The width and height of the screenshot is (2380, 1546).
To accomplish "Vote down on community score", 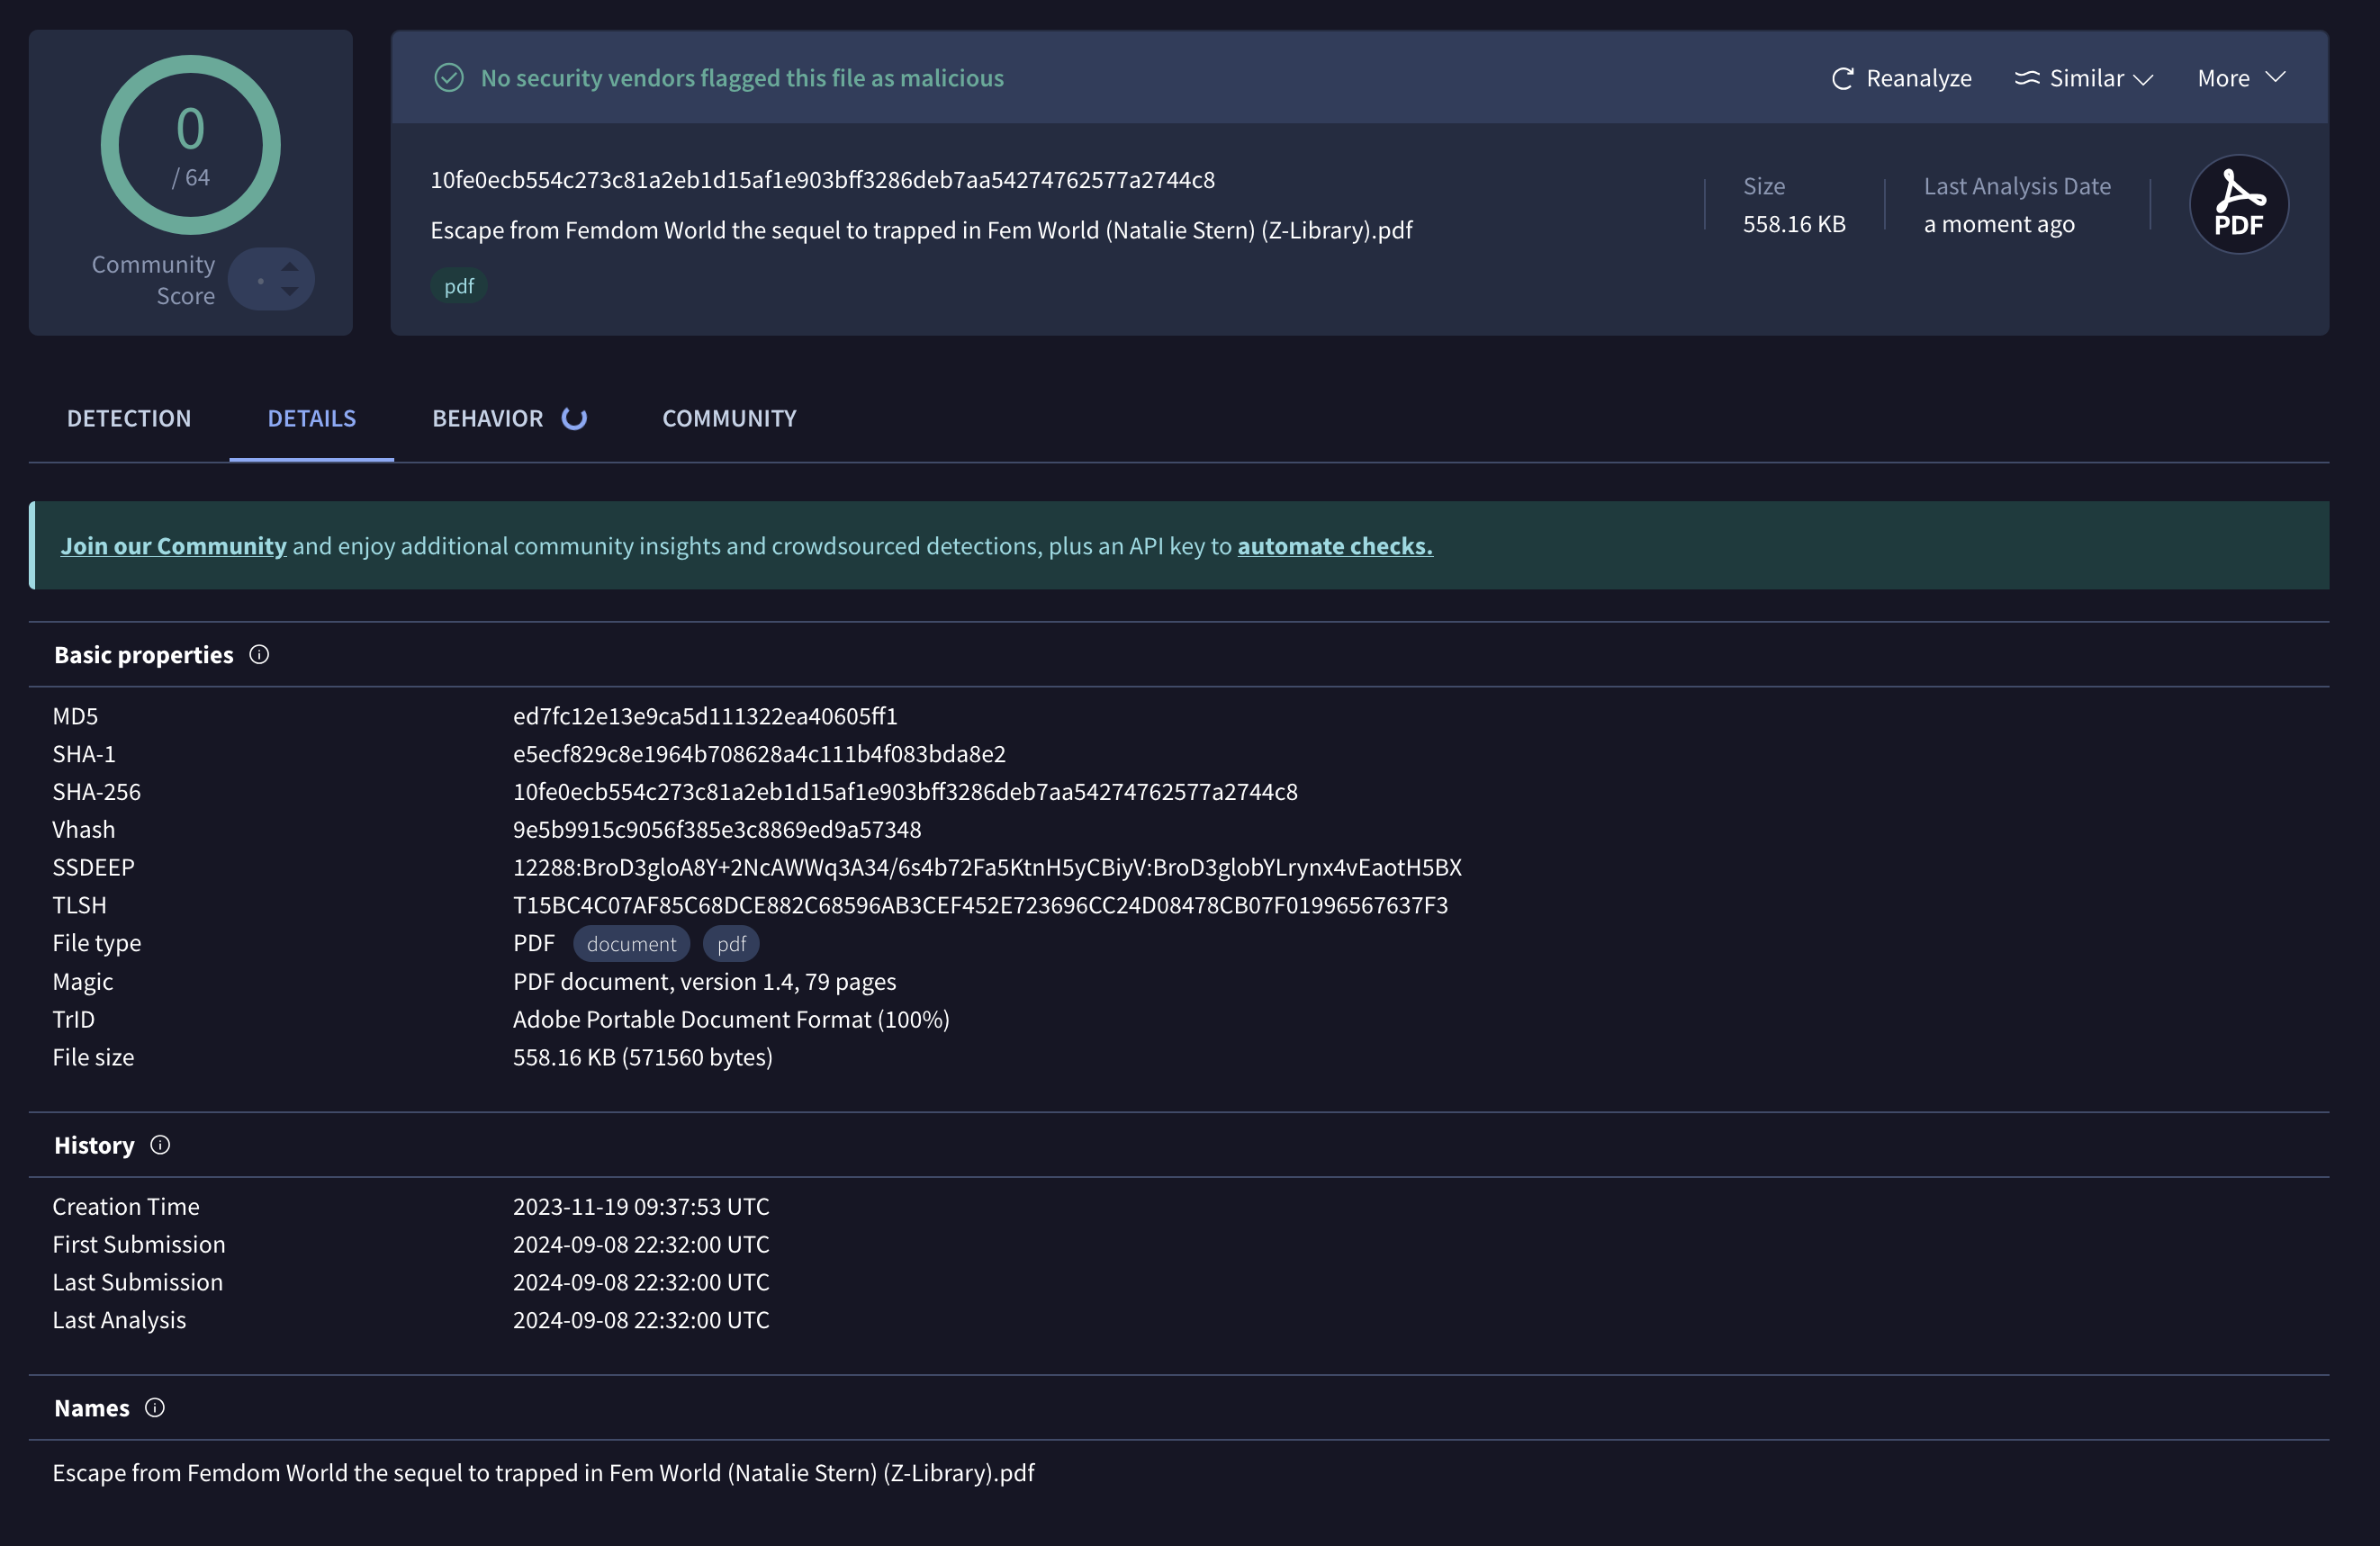I will pos(290,292).
